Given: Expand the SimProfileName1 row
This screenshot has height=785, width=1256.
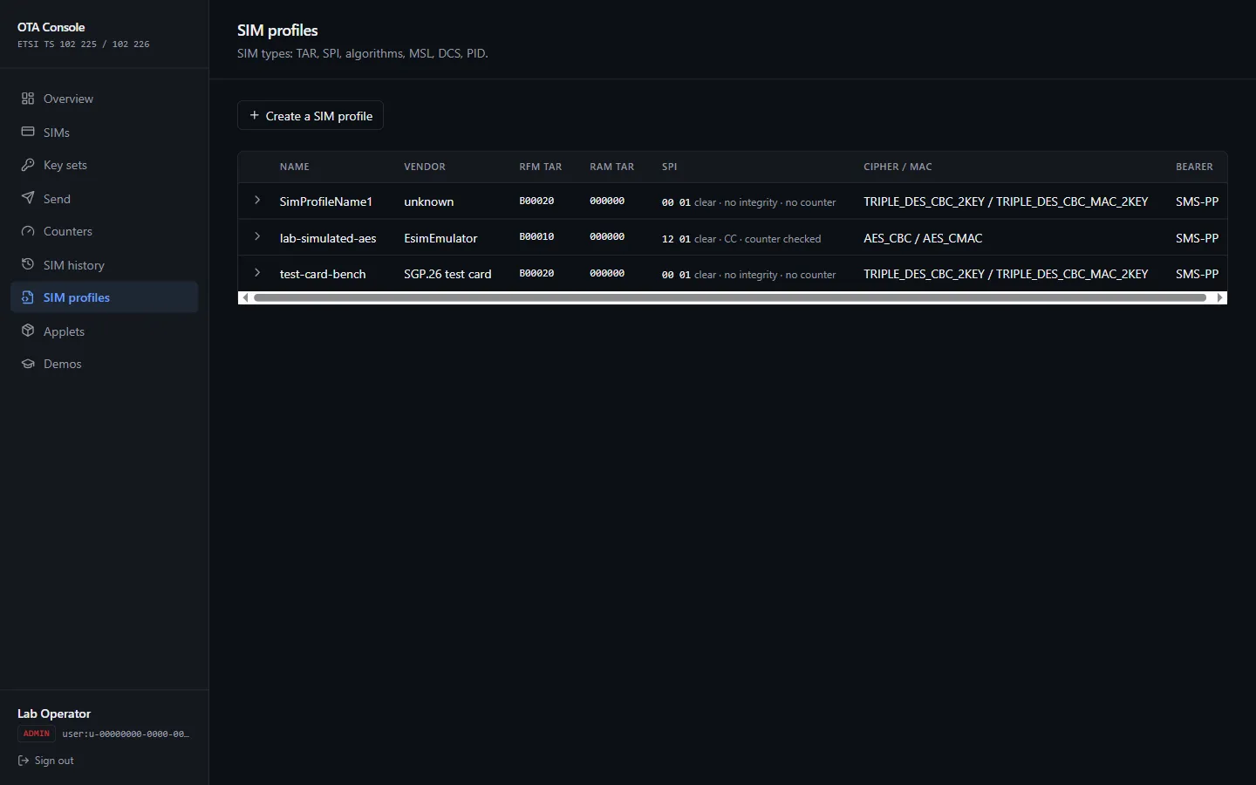Looking at the screenshot, I should point(257,201).
